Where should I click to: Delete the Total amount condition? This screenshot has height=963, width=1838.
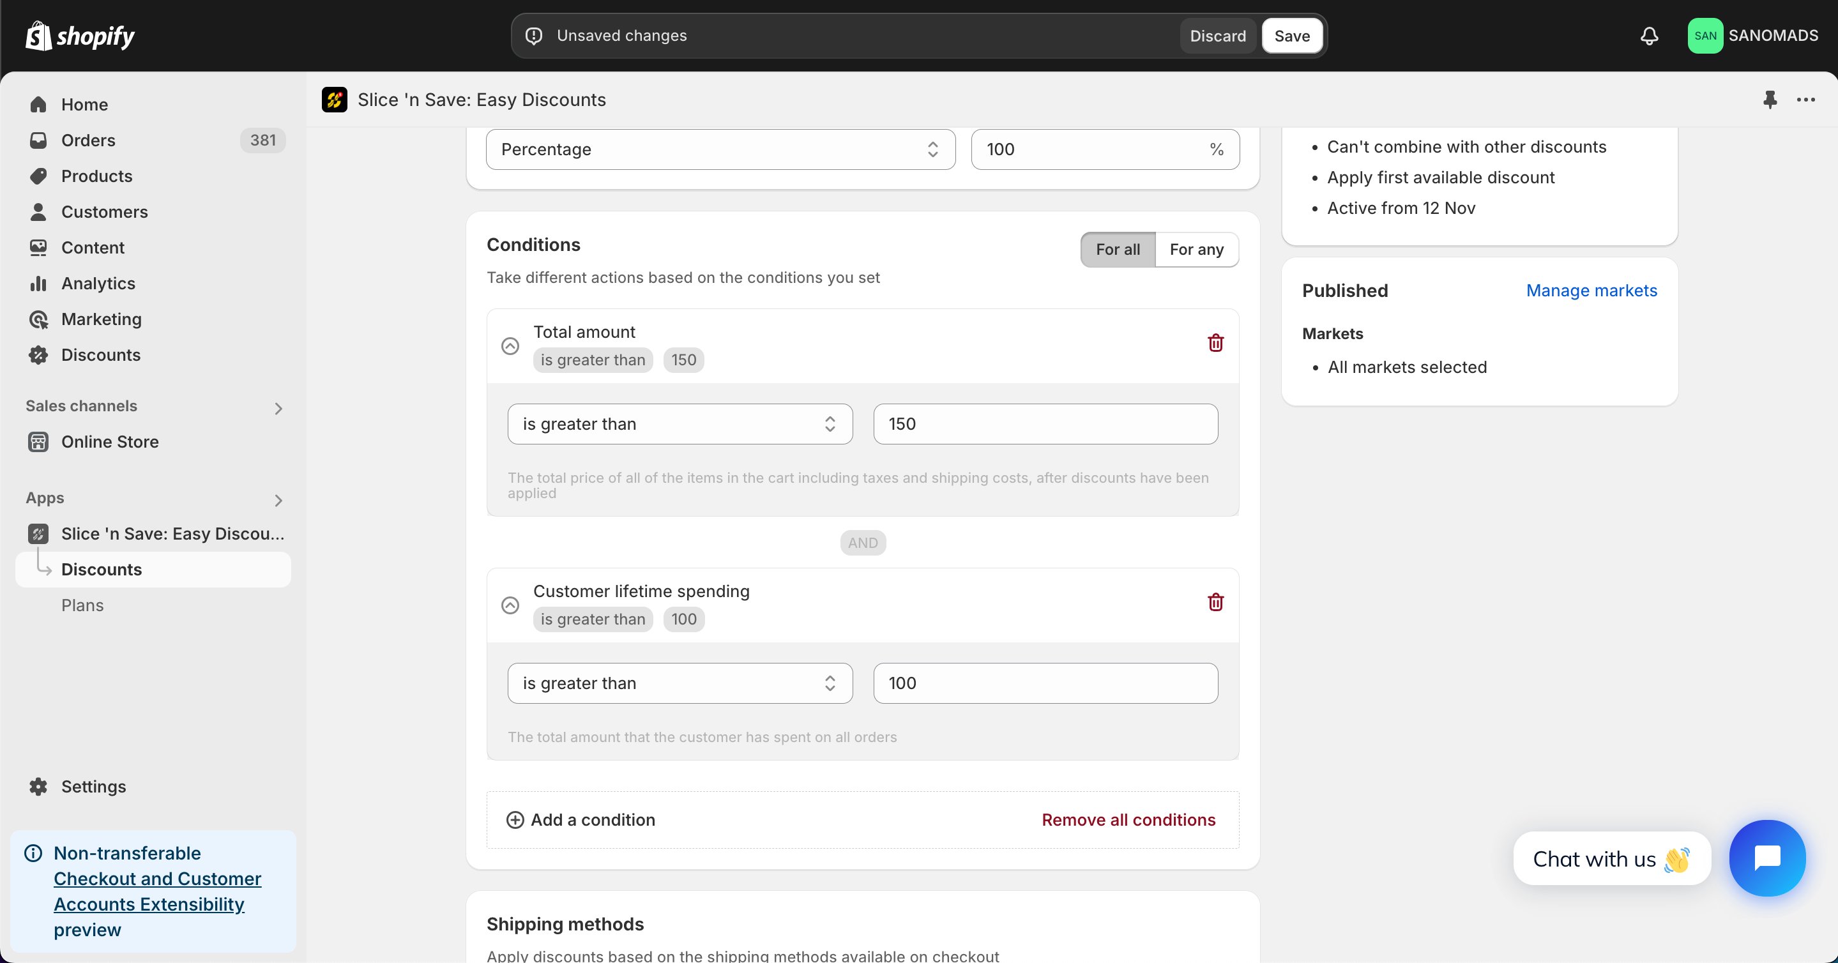coord(1215,343)
